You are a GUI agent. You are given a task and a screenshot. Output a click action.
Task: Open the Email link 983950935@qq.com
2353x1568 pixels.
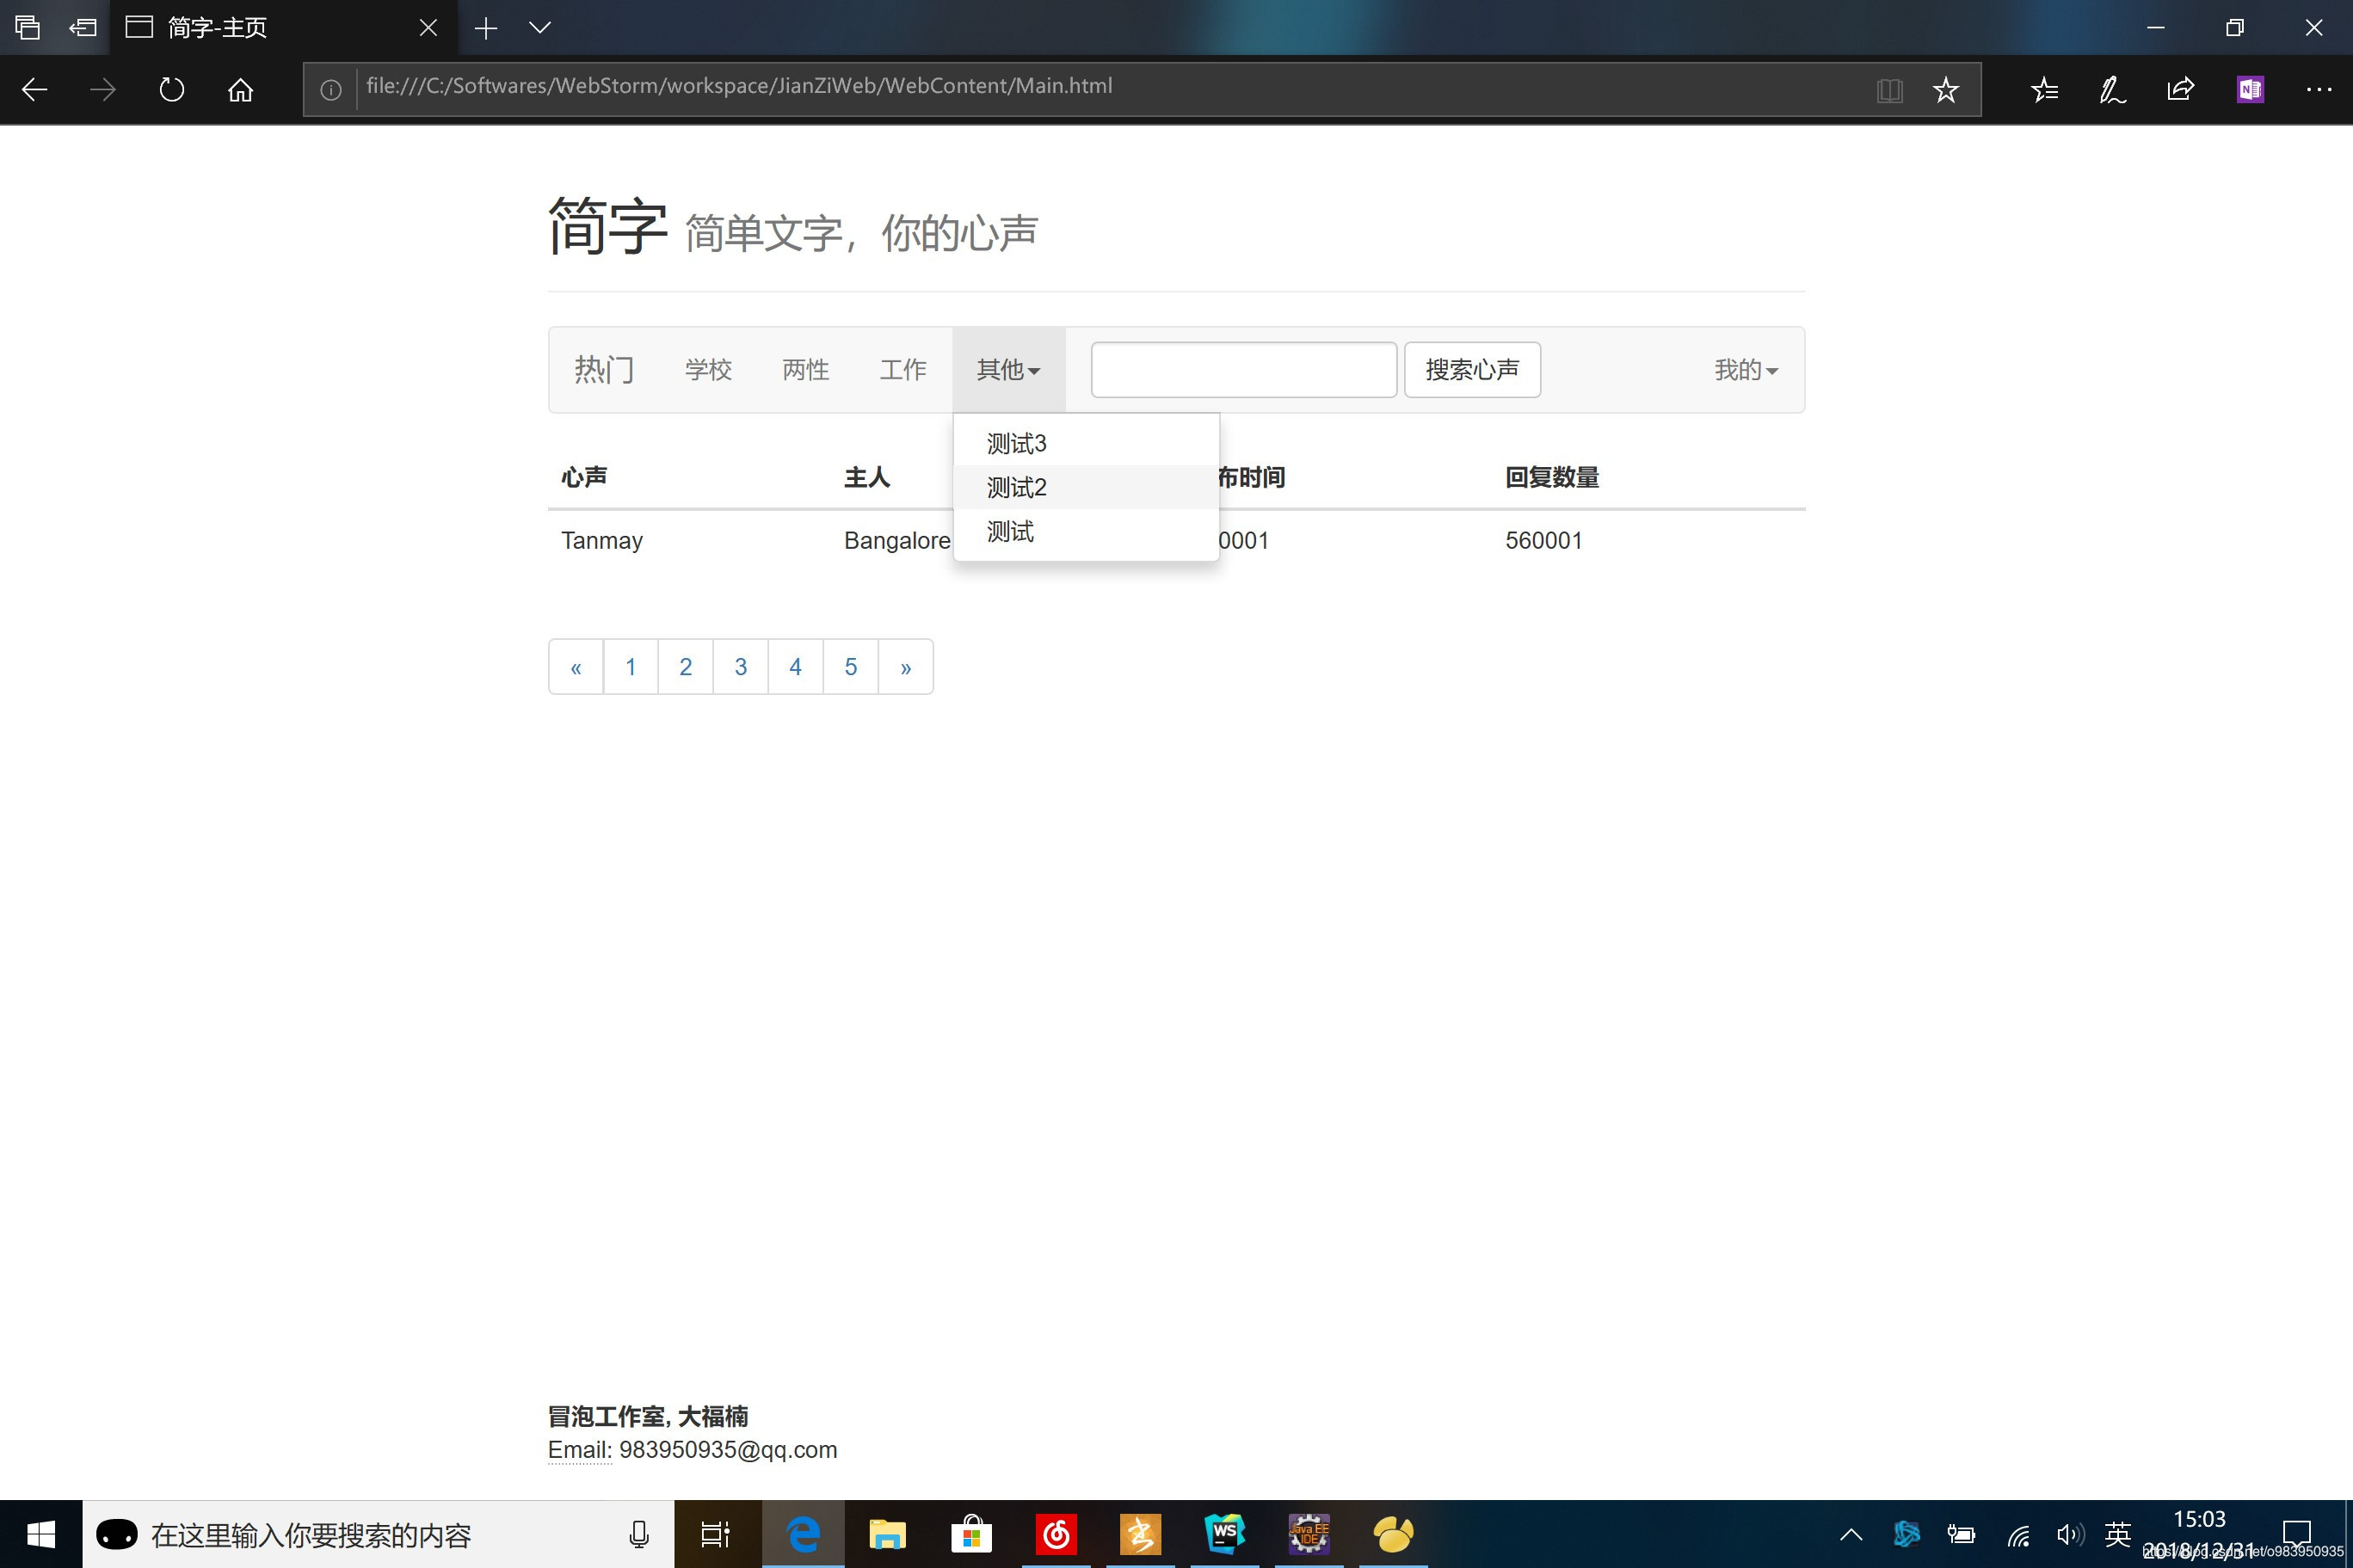[728, 1449]
